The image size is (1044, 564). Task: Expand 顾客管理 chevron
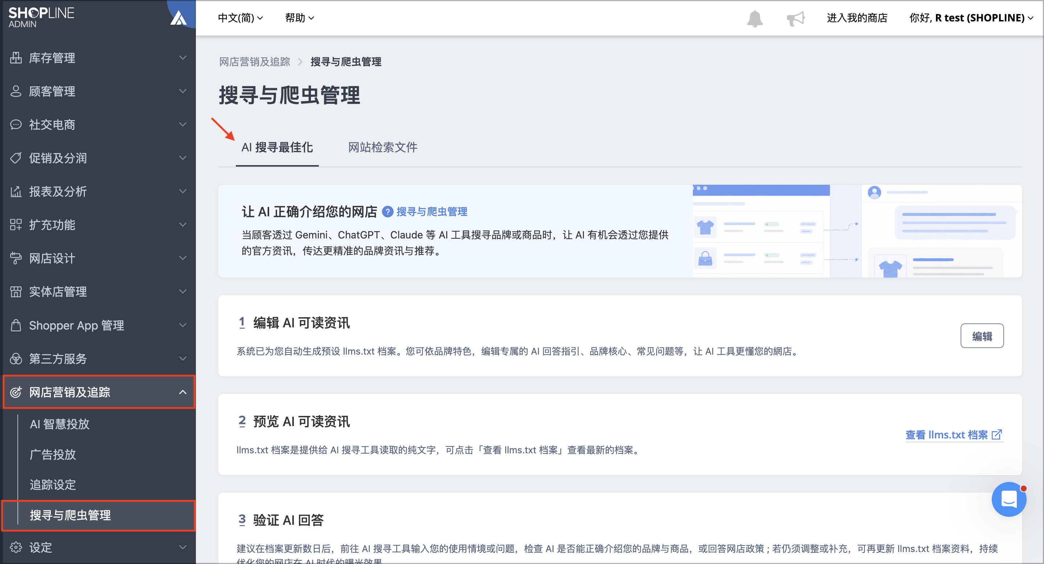[x=183, y=91]
